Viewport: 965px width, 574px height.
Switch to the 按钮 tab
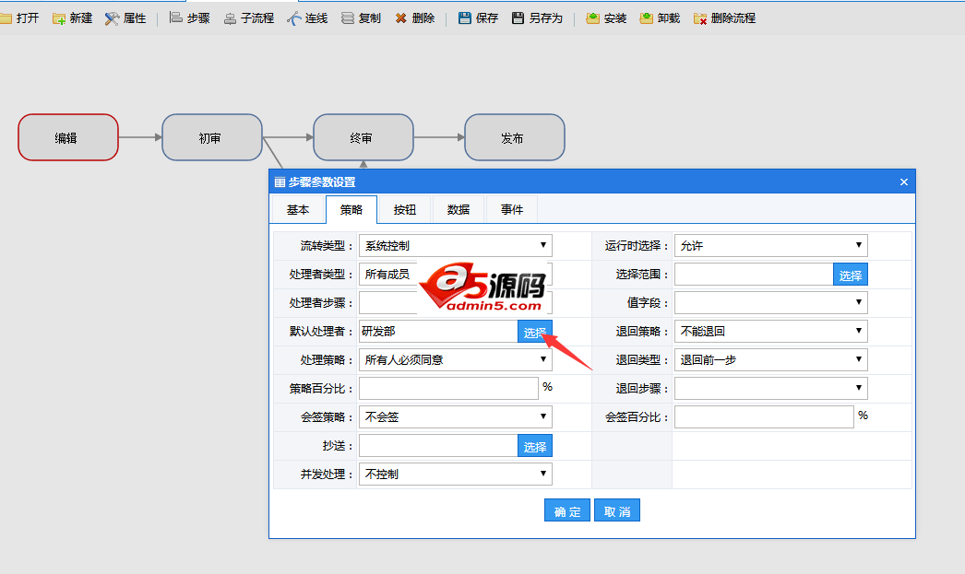pos(405,209)
